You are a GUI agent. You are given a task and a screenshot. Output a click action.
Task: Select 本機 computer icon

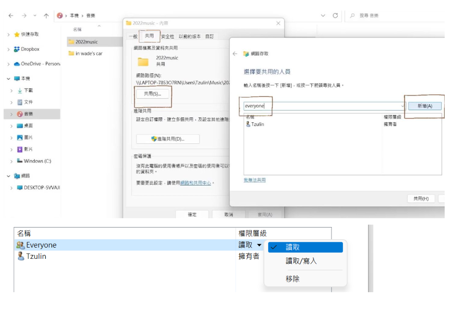pyautogui.click(x=17, y=78)
